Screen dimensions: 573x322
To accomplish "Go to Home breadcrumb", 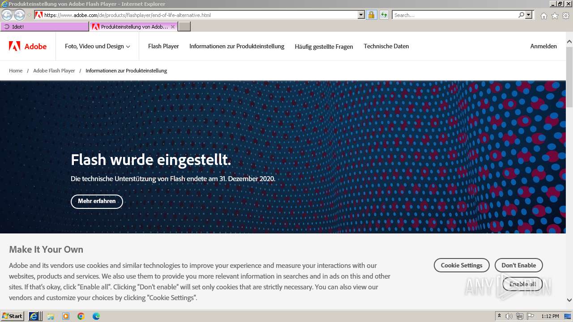I will (x=16, y=71).
